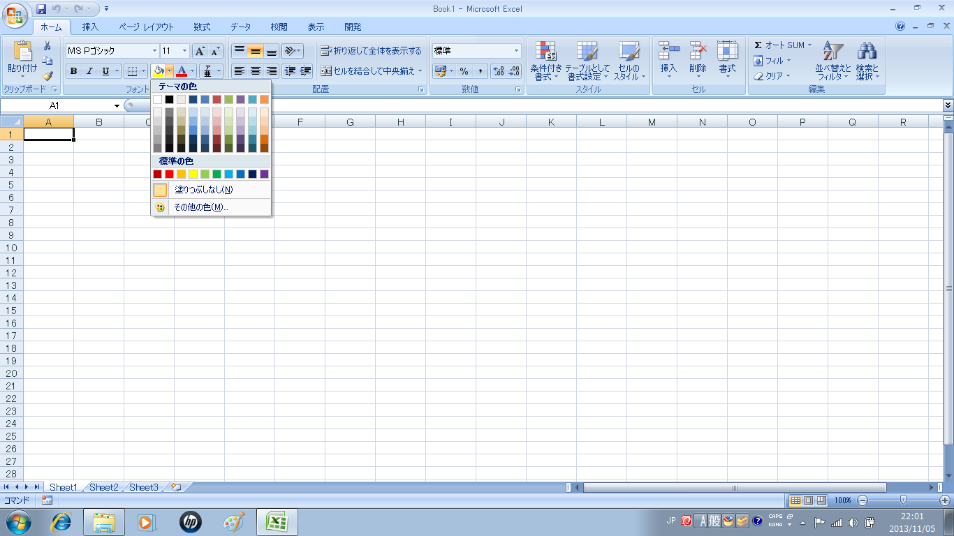Open the number format dropdown showing 標準

coord(517,51)
